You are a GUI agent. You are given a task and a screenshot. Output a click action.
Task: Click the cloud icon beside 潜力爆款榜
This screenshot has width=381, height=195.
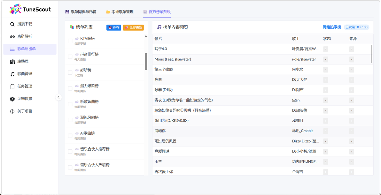pos(76,86)
